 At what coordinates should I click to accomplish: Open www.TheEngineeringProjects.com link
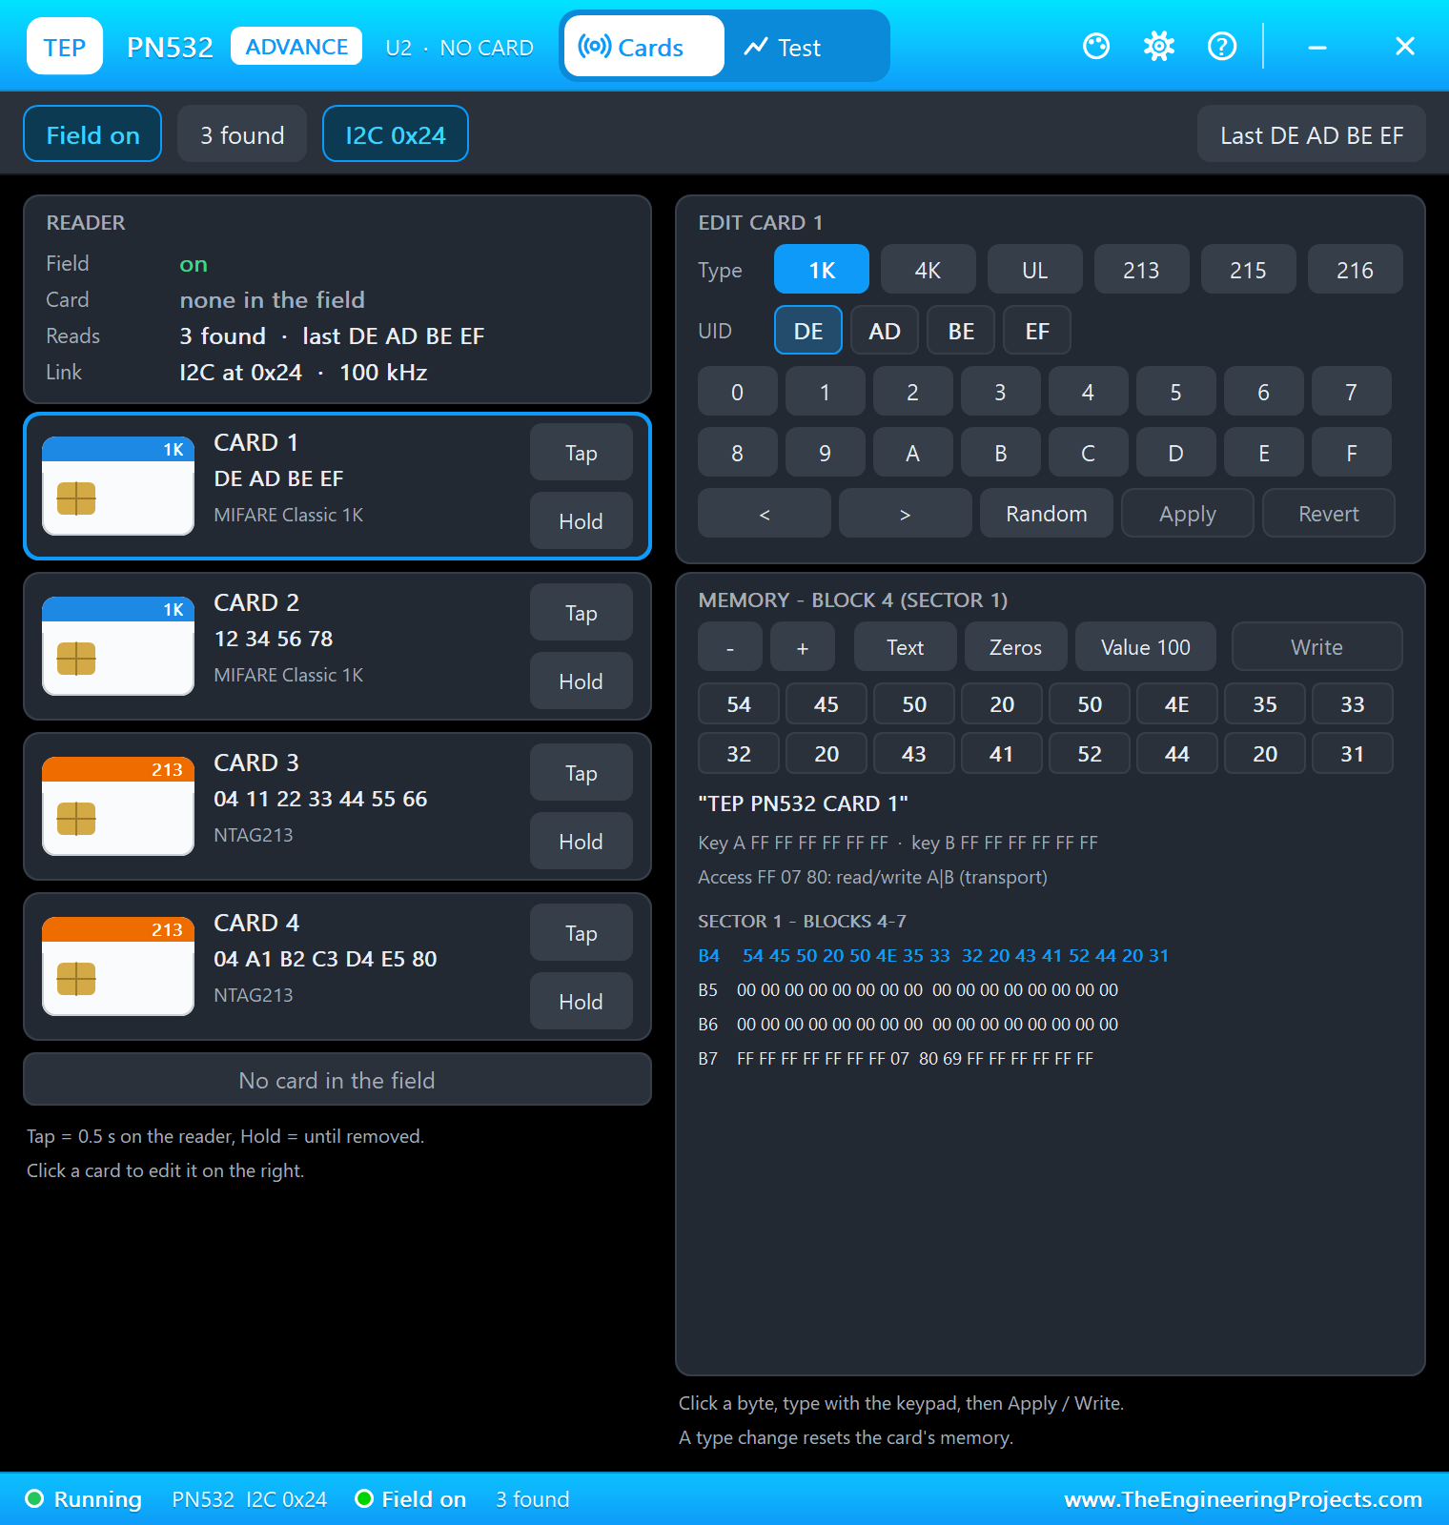pyautogui.click(x=1243, y=1499)
